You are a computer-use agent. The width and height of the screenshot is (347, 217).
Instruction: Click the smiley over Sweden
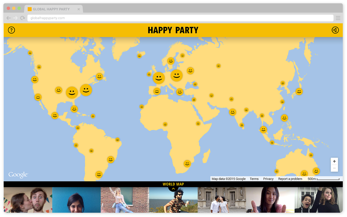tap(171, 61)
